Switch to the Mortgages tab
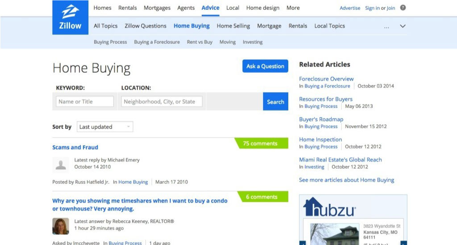The width and height of the screenshot is (457, 245). pyautogui.click(x=157, y=8)
